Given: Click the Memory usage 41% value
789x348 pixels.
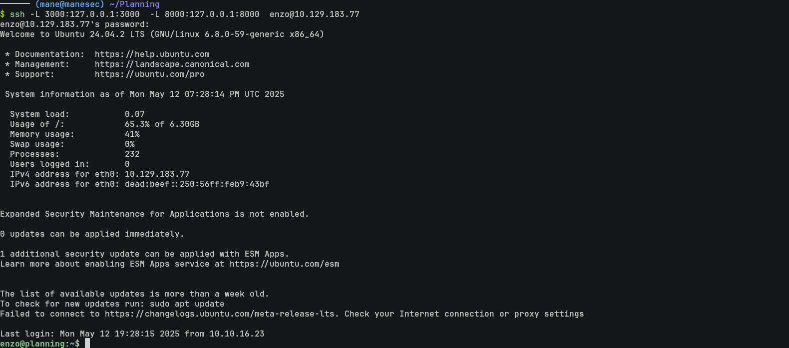Looking at the screenshot, I should click(x=132, y=134).
